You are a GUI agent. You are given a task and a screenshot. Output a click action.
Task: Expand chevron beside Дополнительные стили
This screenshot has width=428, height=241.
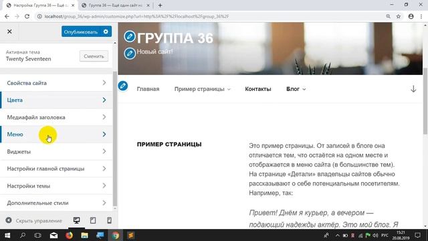[x=104, y=203]
